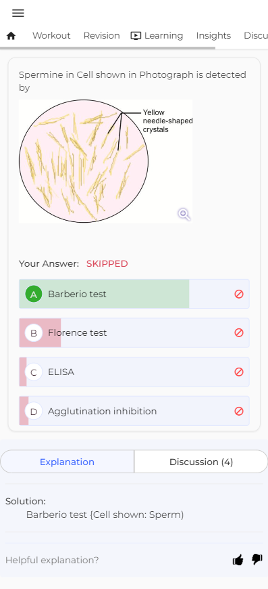Open the Learning tab with video icon
Image resolution: width=268 pixels, height=589 pixels.
coord(157,36)
